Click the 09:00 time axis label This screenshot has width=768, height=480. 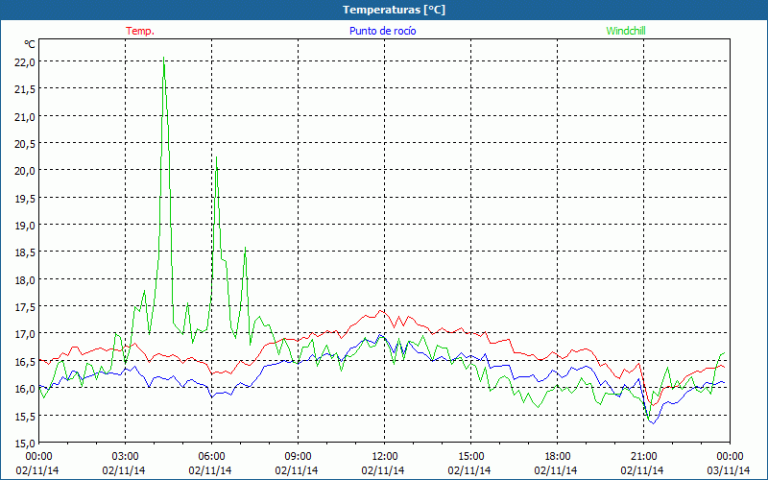298,457
